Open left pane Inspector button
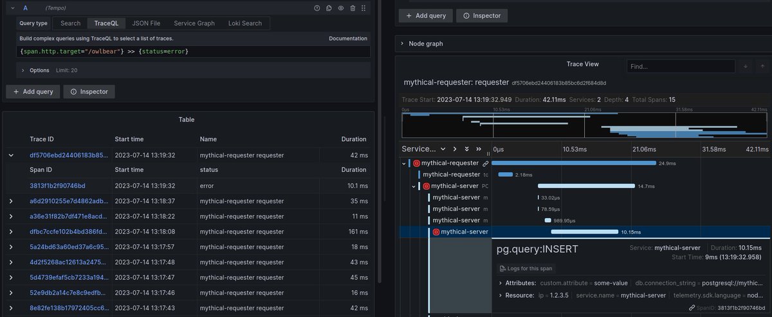Viewport: 772px width, 317px height. 89,92
